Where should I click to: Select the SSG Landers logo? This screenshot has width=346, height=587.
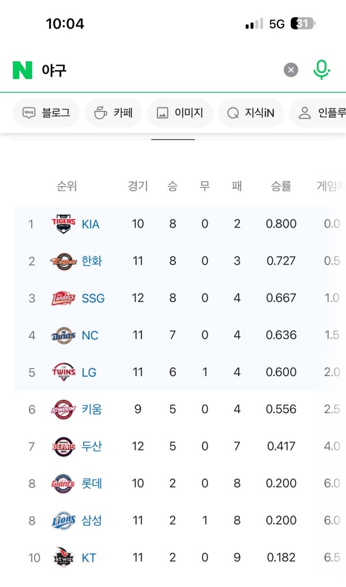[63, 298]
